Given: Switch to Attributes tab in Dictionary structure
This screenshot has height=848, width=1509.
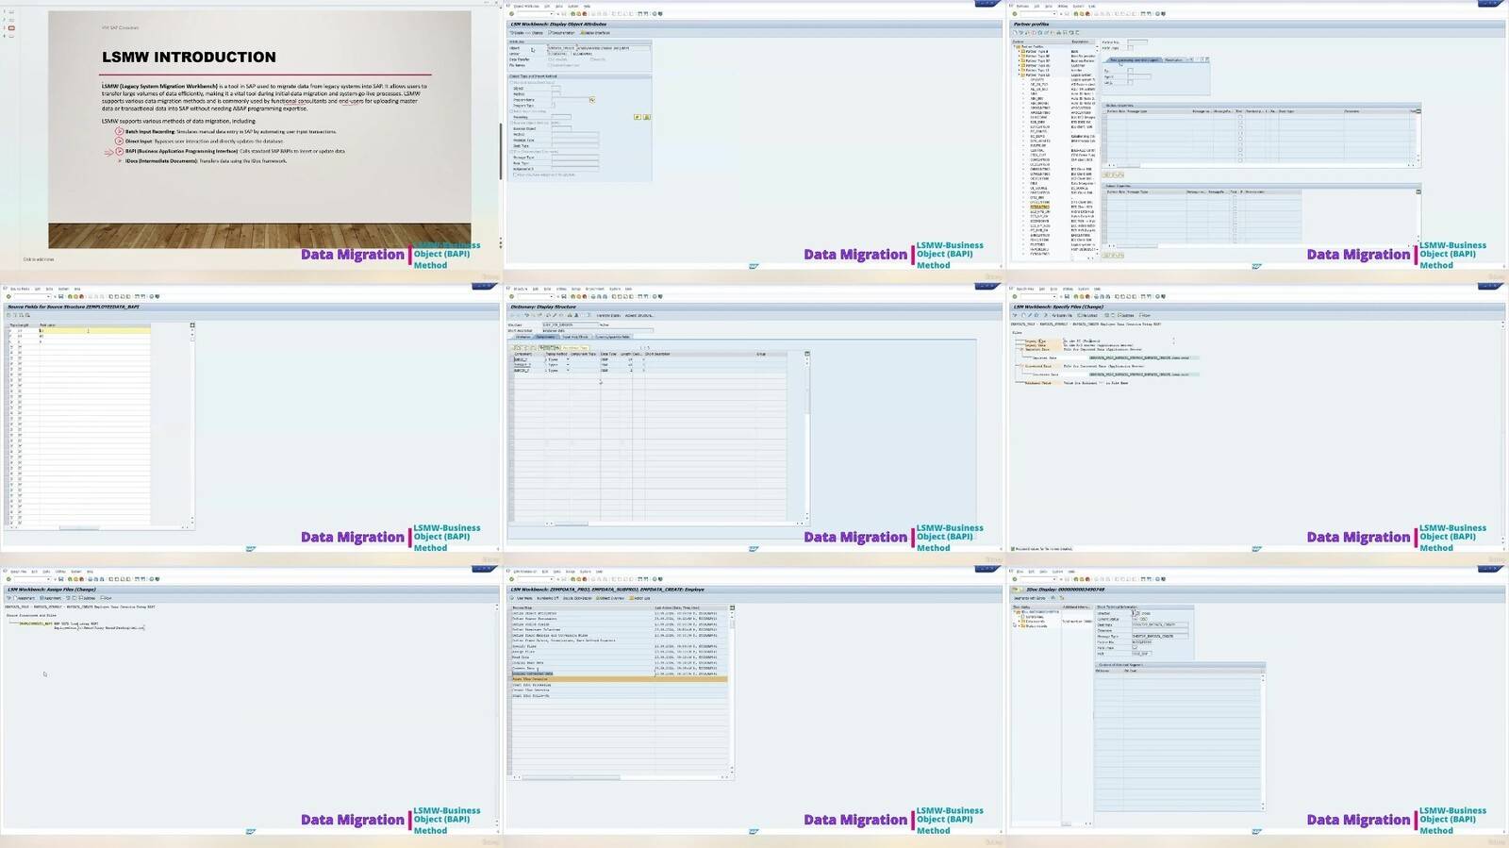Looking at the screenshot, I should click(523, 337).
